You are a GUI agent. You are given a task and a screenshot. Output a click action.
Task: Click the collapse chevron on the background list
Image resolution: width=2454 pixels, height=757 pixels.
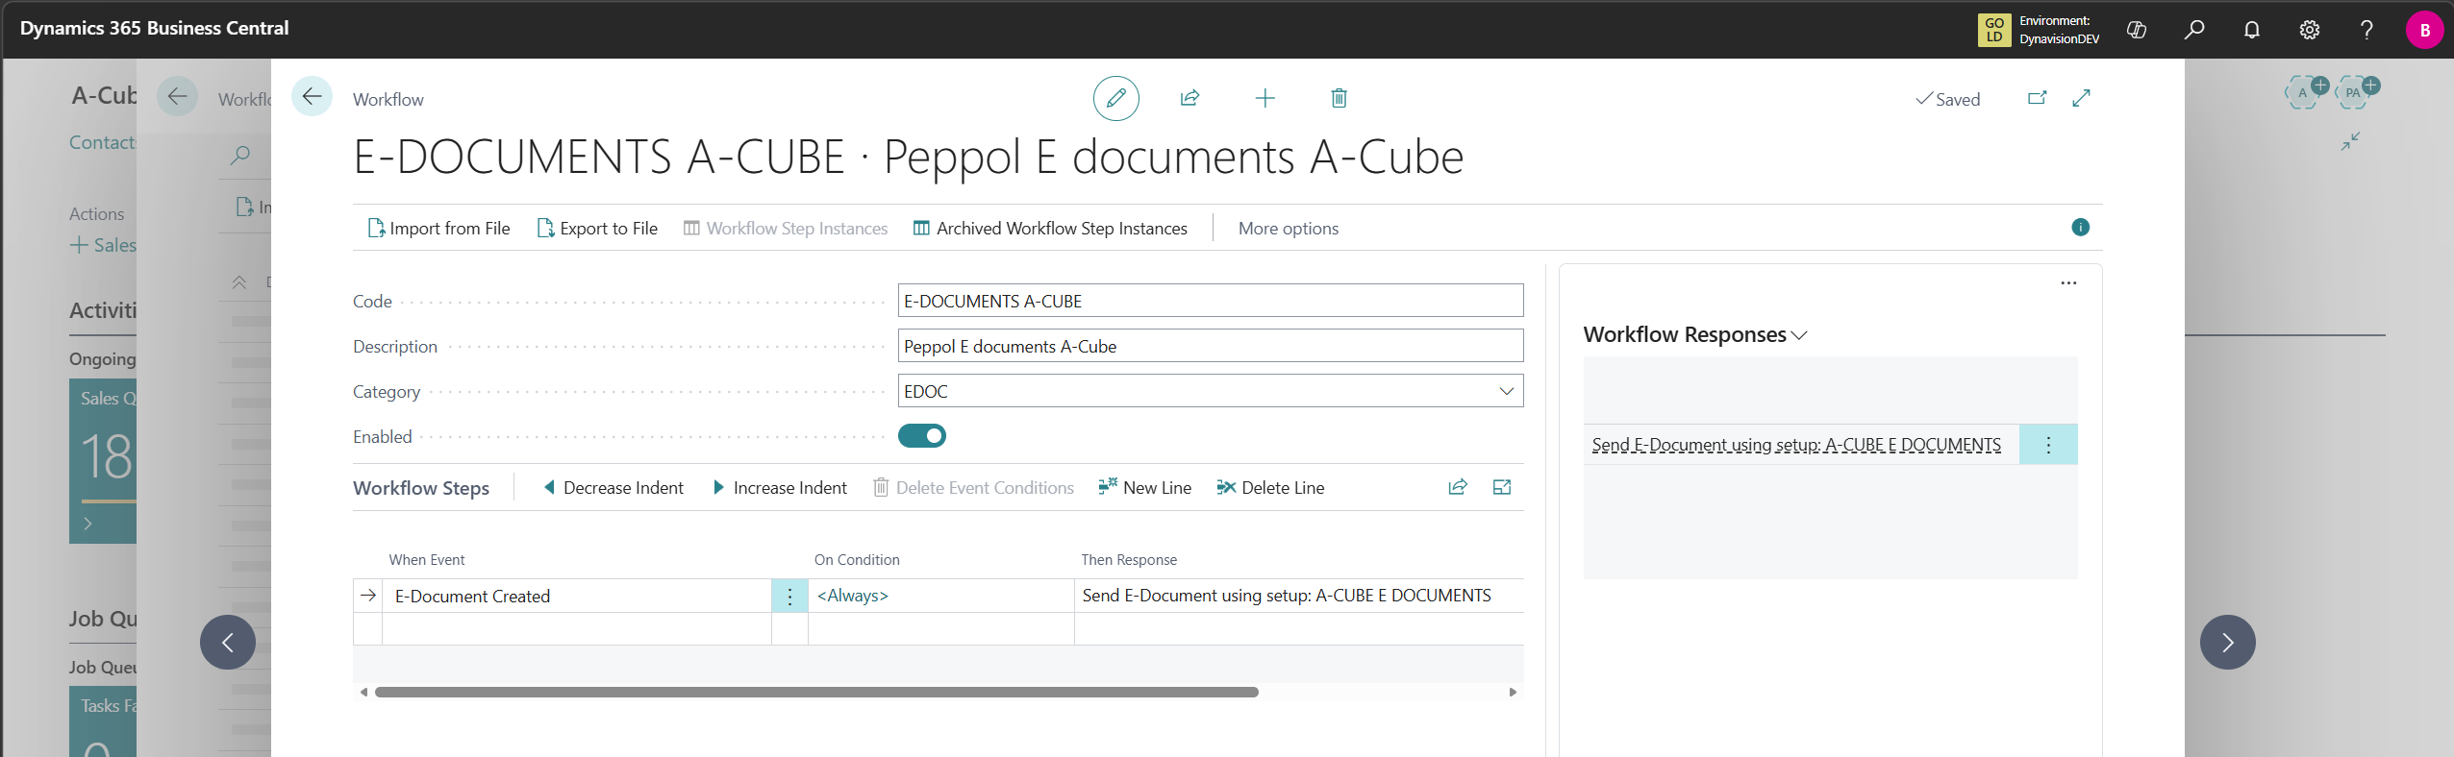[x=239, y=282]
